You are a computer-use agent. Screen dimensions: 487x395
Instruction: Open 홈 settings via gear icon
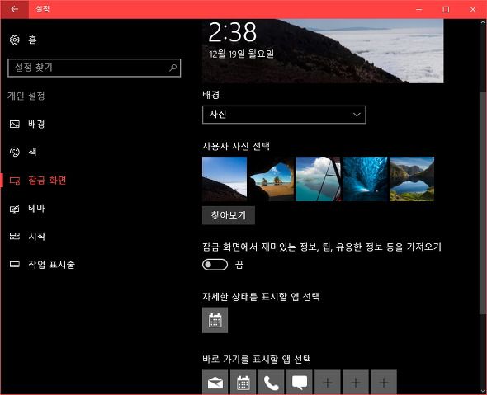point(14,40)
